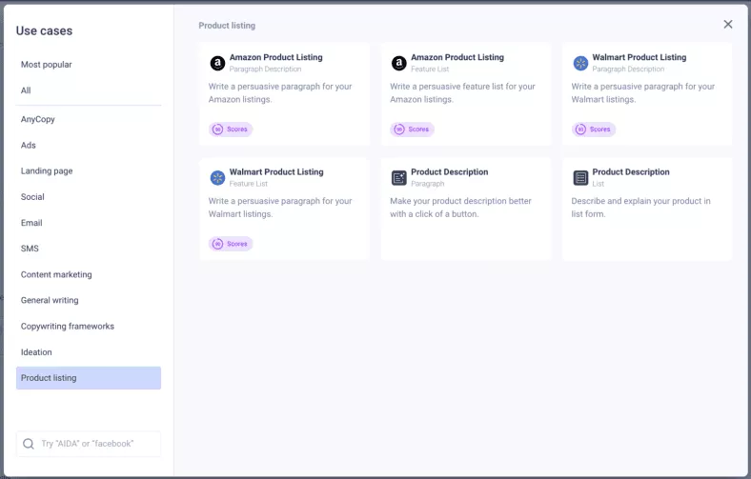751x479 pixels.
Task: Click Scores badge on Amazon Feature List card
Action: [412, 130]
